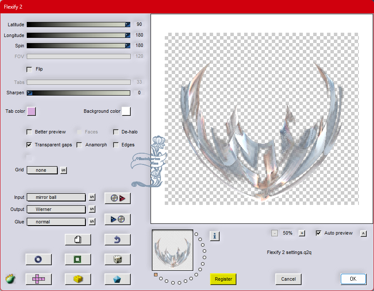Uncheck Transparent gaps option
Screen dimensions: 374x291
(x=29, y=145)
